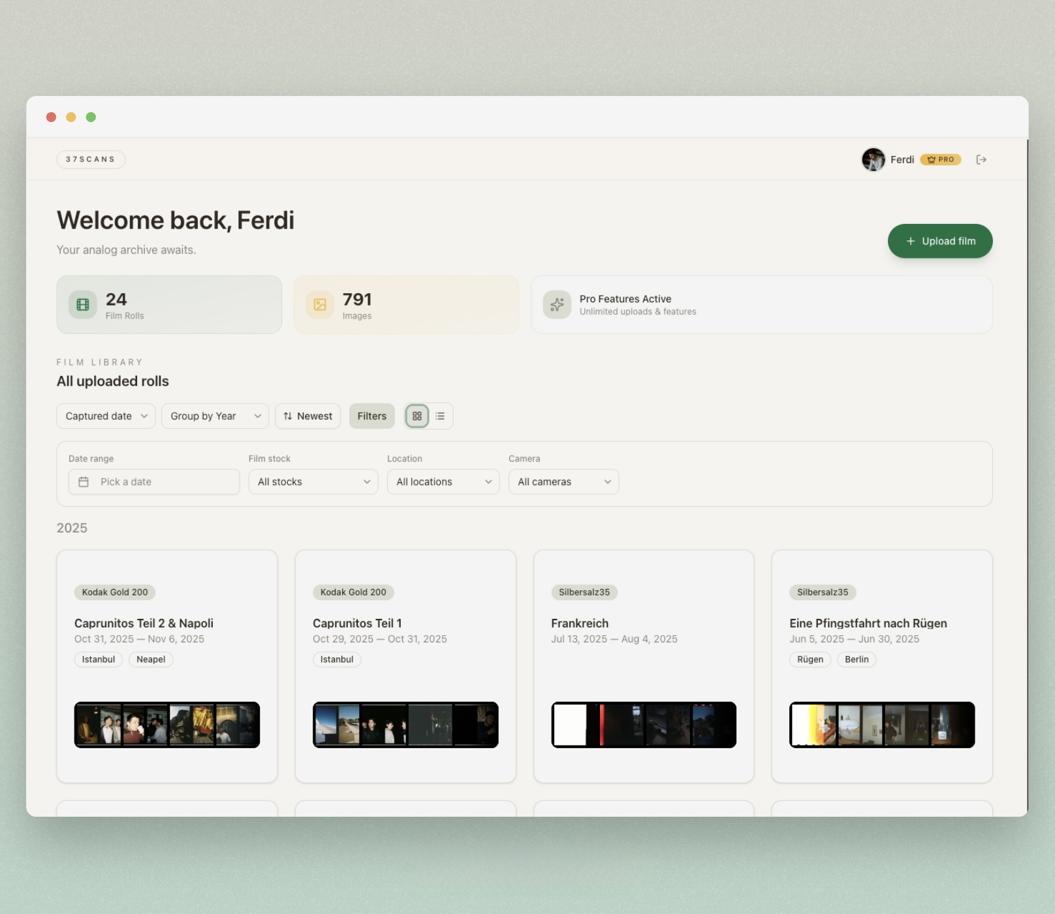Expand the Group by Year selector

pos(215,416)
